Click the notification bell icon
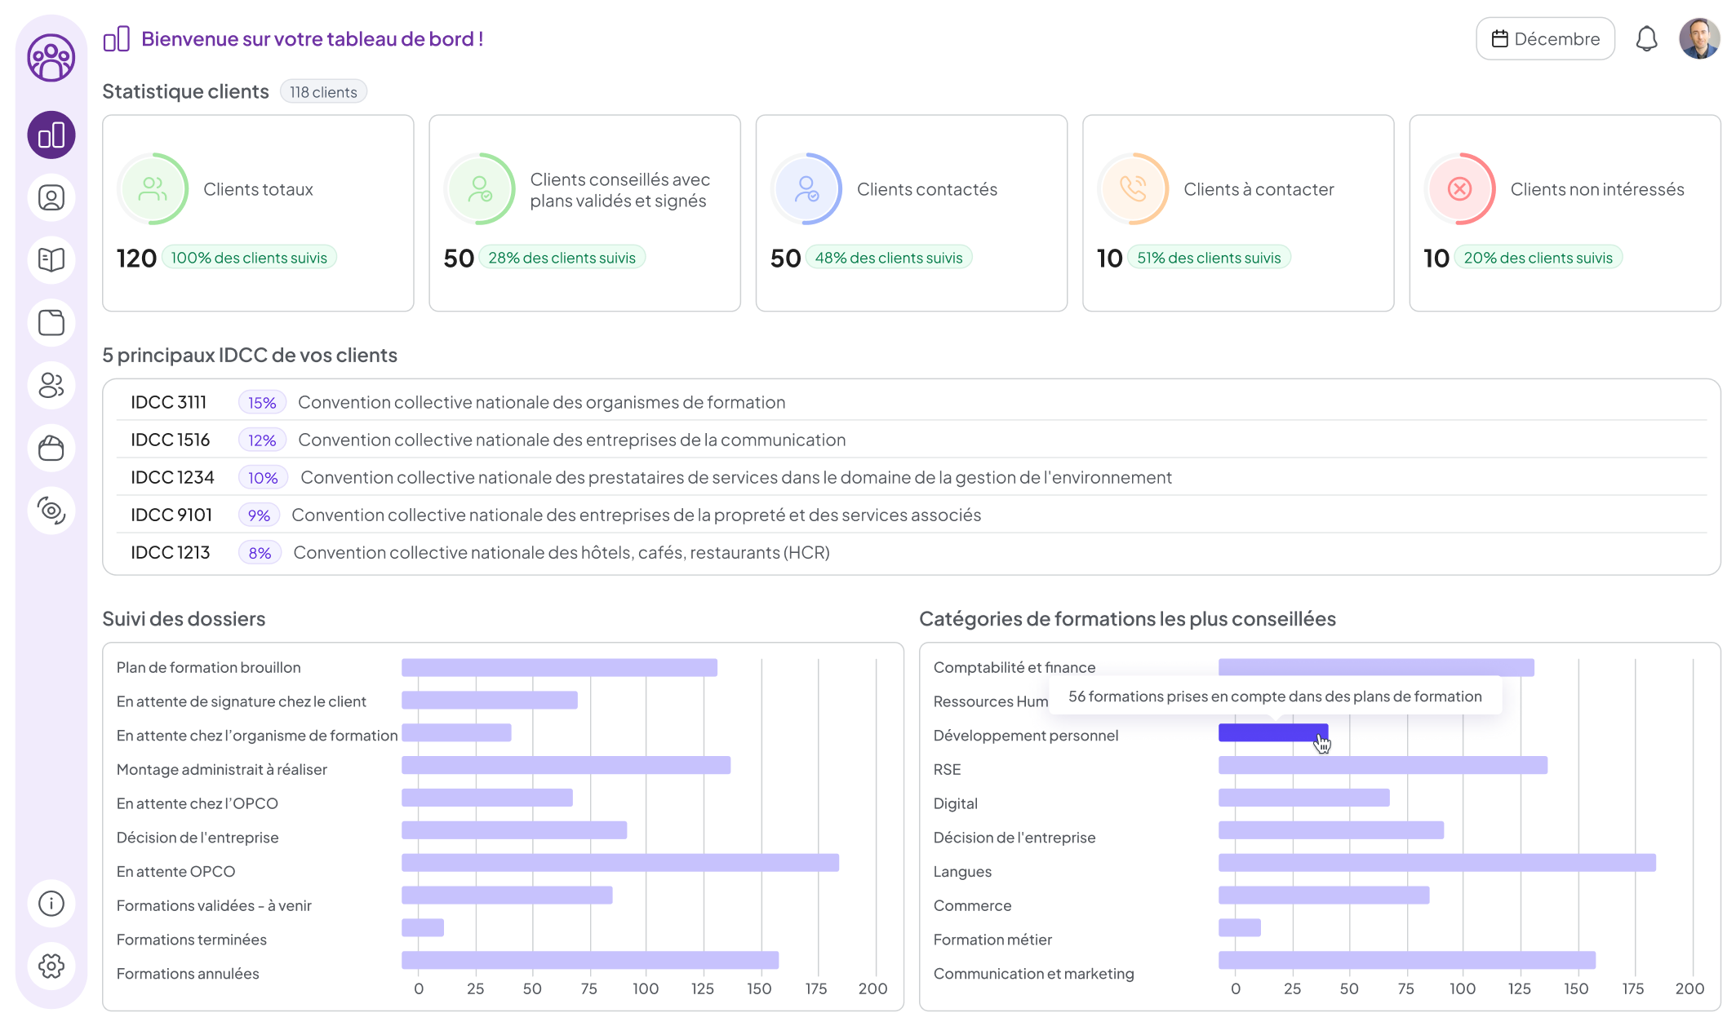 (x=1646, y=38)
